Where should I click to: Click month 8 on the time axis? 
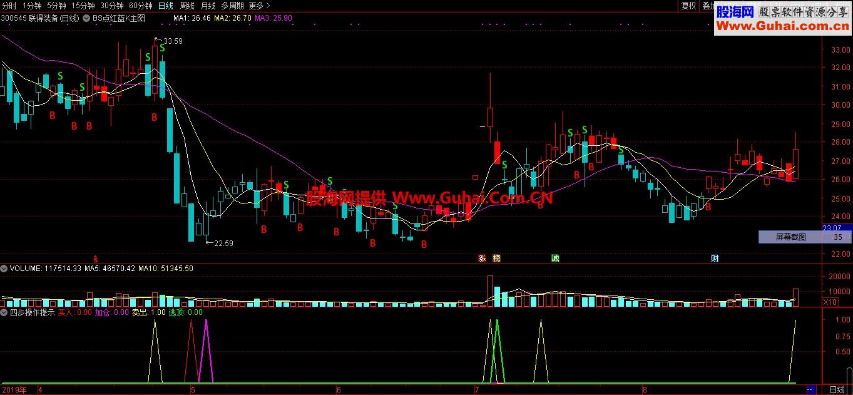tap(644, 389)
